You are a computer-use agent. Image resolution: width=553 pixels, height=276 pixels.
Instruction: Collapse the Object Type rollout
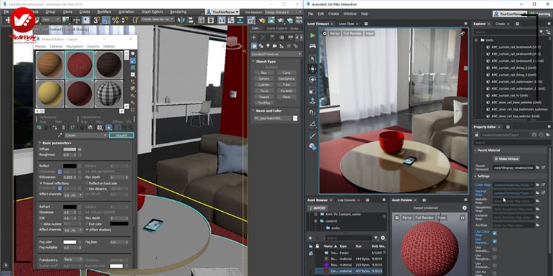266,61
